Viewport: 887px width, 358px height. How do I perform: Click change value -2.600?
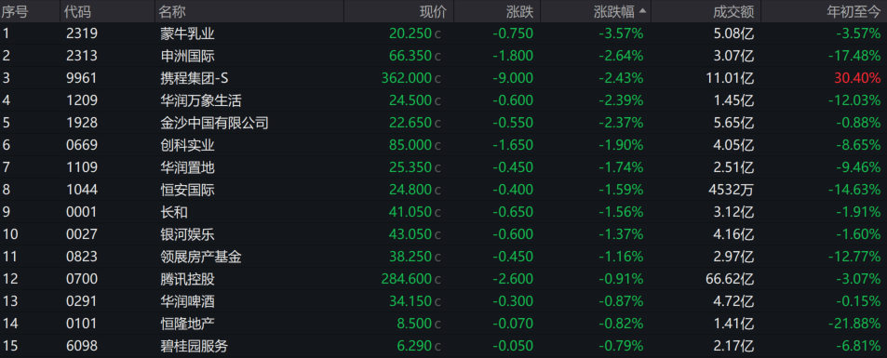click(513, 279)
